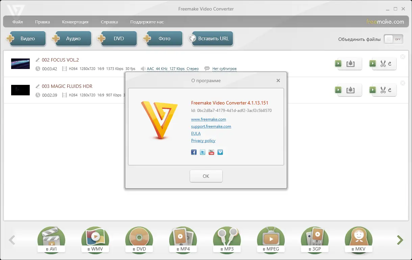The height and width of the screenshot is (260, 412).
Task: Open the Конвертация menu
Action: [75, 22]
